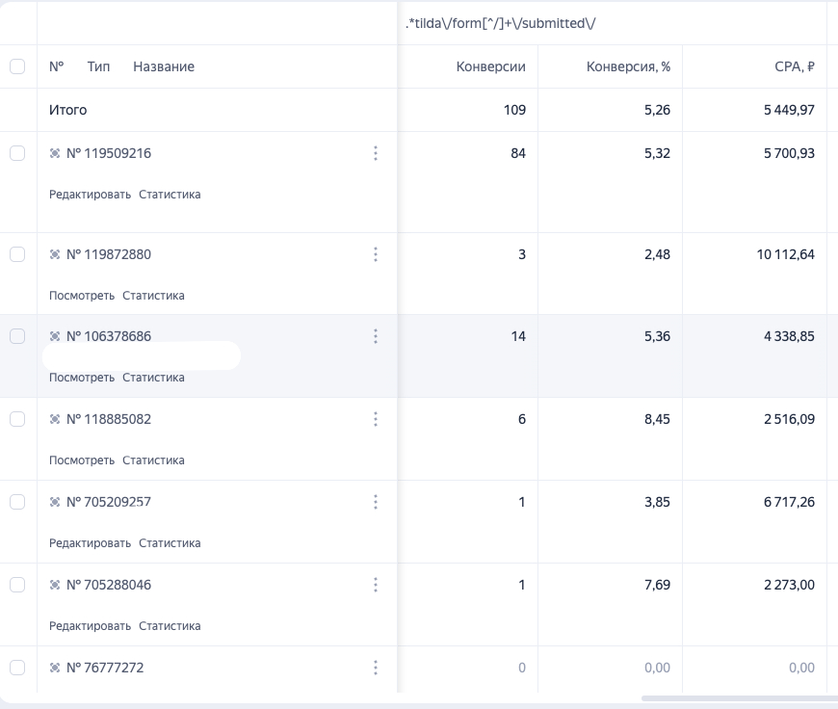Viewport: 838px width, 709px height.
Task: Open three-dot menu for campaign № 76777272
Action: click(376, 668)
